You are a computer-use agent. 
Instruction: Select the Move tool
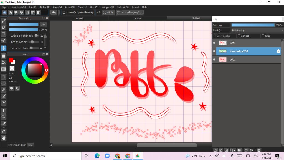3,48
